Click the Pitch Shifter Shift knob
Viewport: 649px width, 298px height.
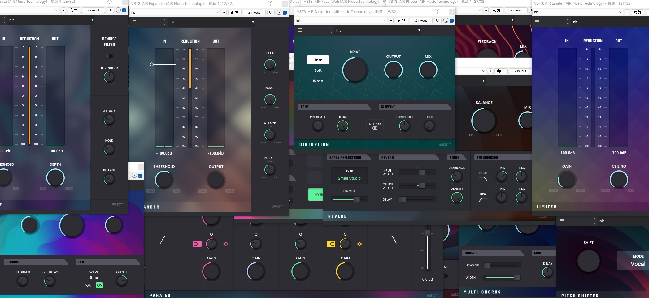tap(588, 261)
